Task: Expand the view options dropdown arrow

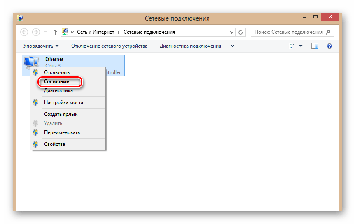Action: [301, 46]
